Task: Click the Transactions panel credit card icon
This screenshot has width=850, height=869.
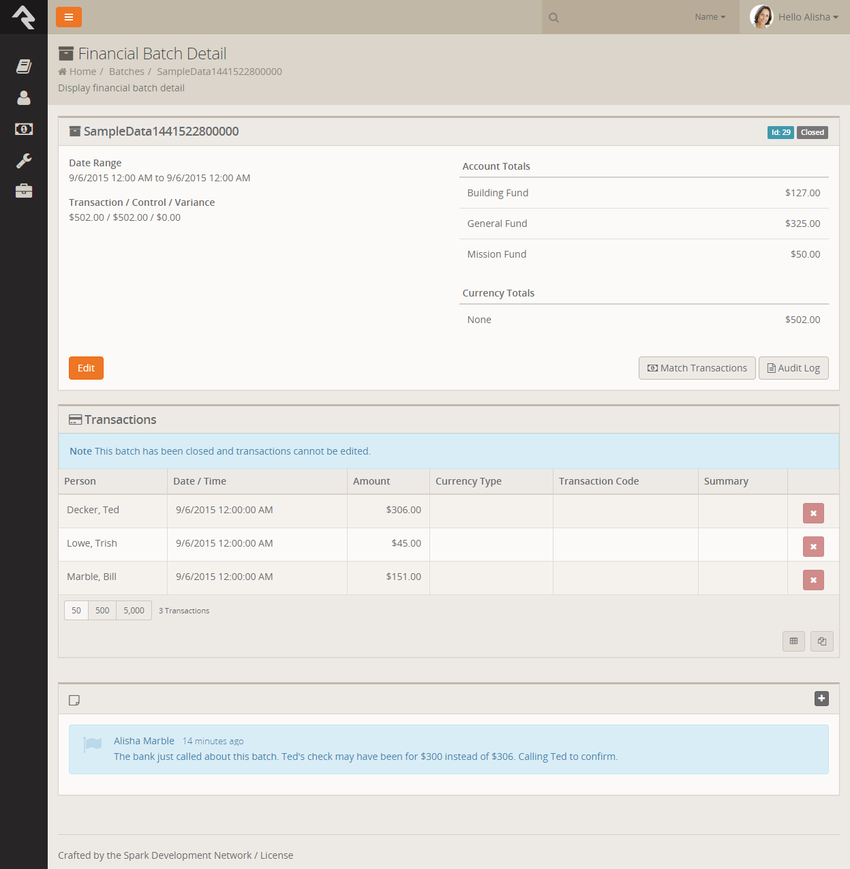Action: (76, 420)
